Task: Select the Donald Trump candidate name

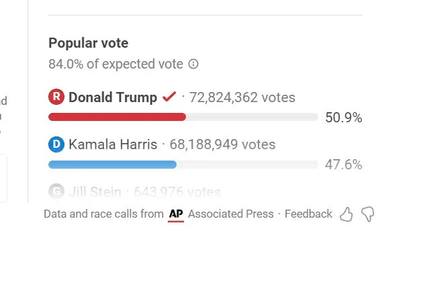Action: 113,97
